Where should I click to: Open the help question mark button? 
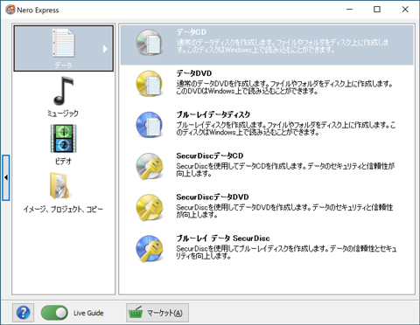(23, 313)
